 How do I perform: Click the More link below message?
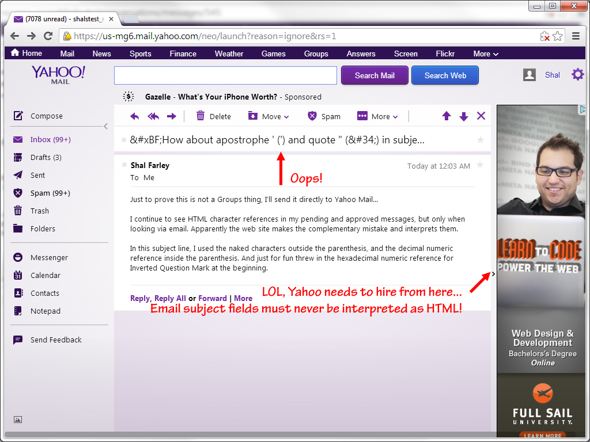[243, 298]
